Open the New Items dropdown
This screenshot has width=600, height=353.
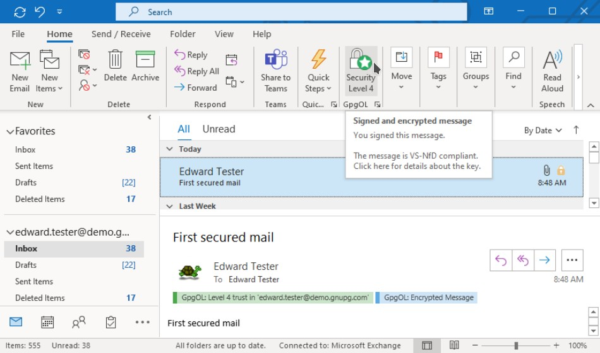[x=49, y=72]
